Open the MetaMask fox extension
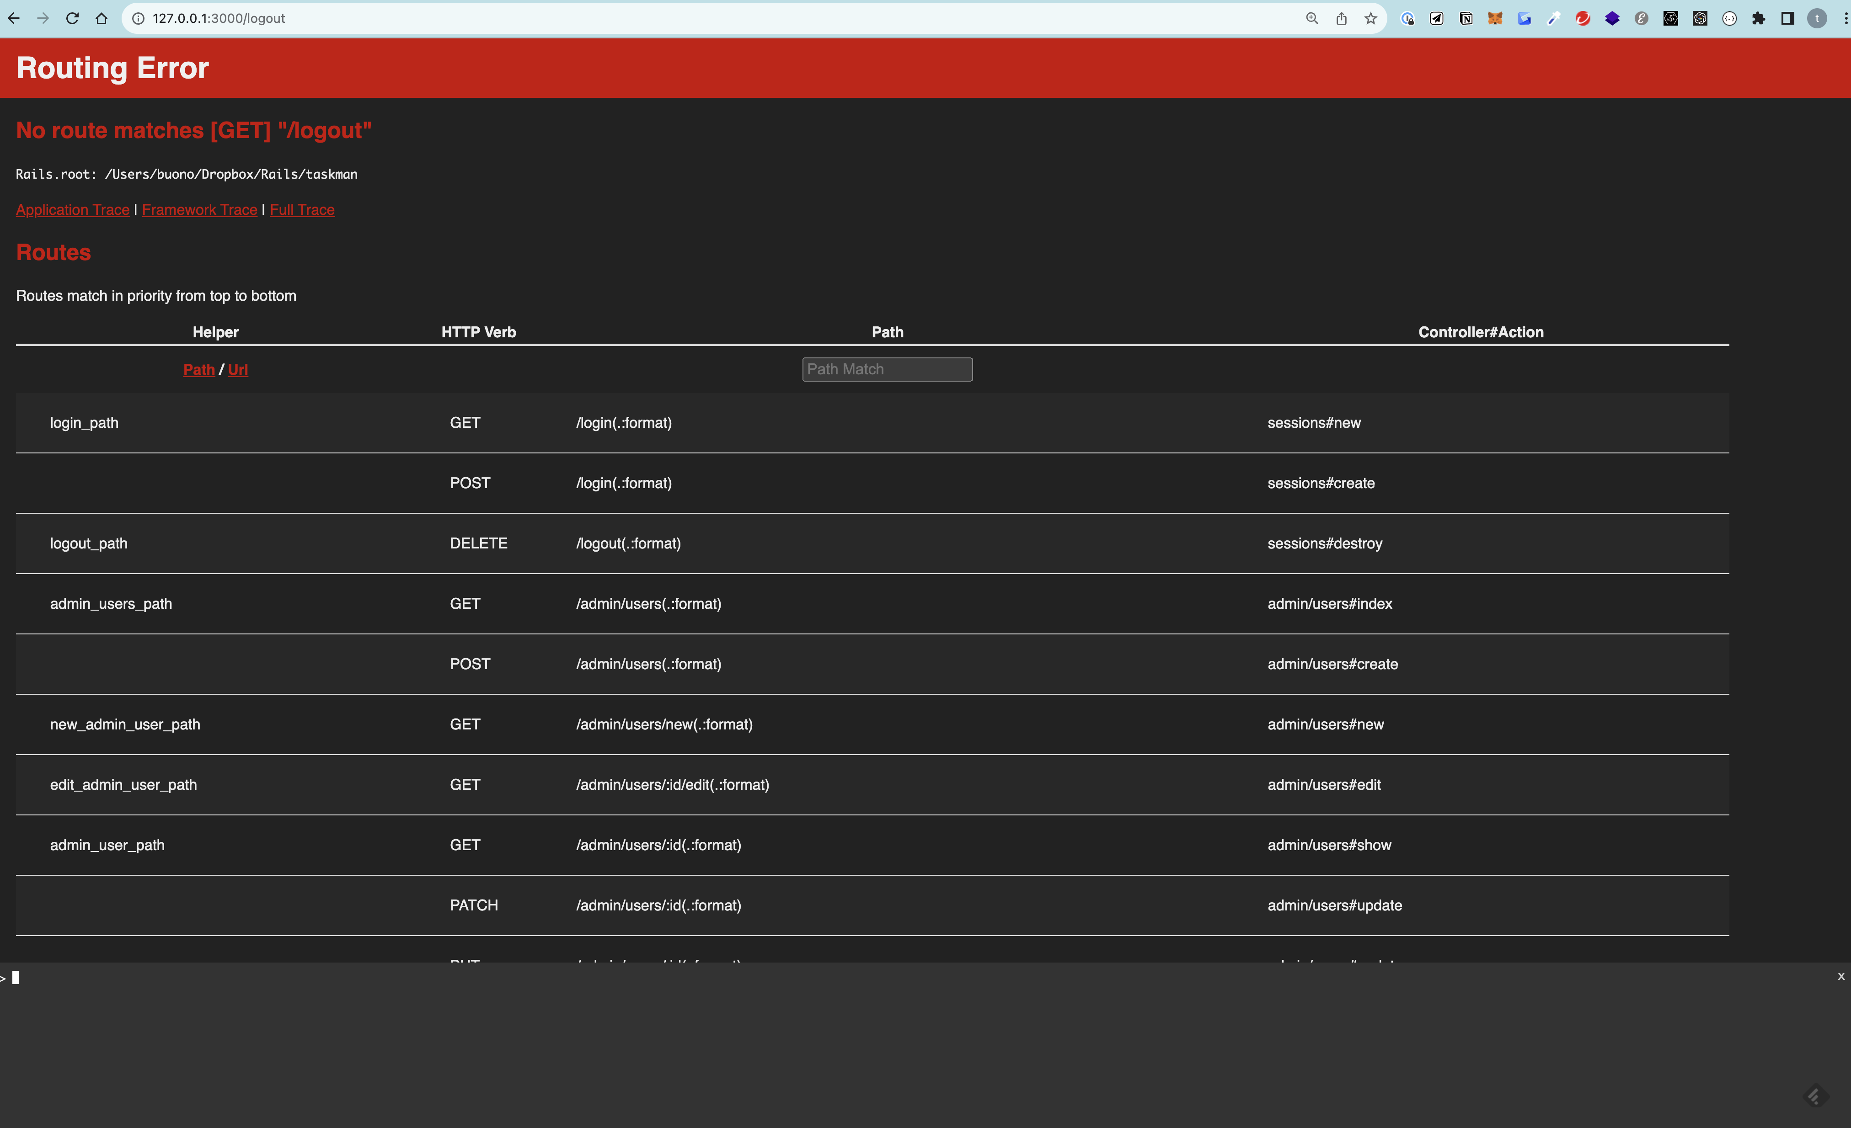This screenshot has width=1851, height=1128. click(x=1495, y=18)
